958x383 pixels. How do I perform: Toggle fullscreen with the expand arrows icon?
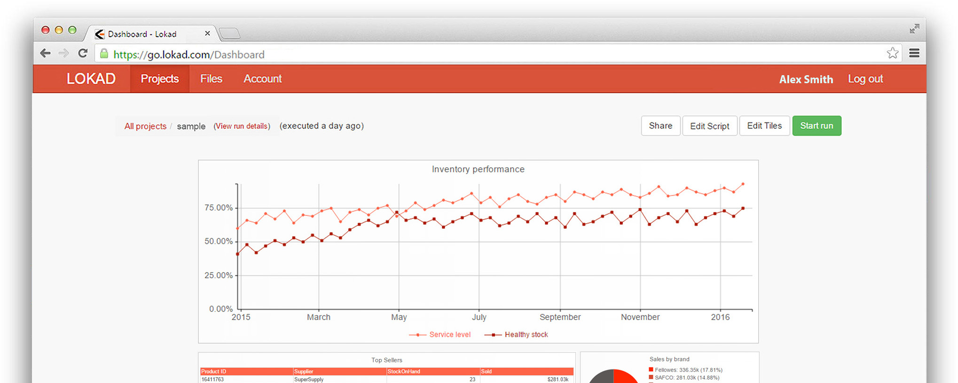click(914, 29)
